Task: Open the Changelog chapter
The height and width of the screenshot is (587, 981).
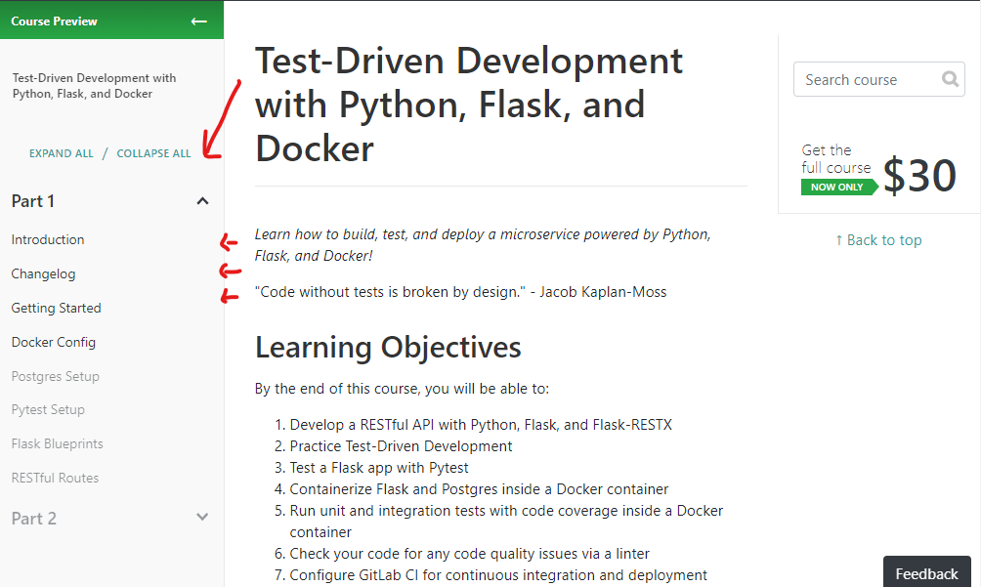Action: coord(43,273)
